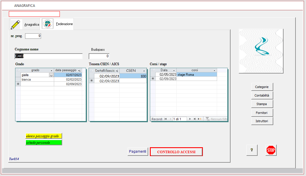The width and height of the screenshot is (306, 176).
Task: Select the stage Roma row selector
Action: [x=153, y=75]
